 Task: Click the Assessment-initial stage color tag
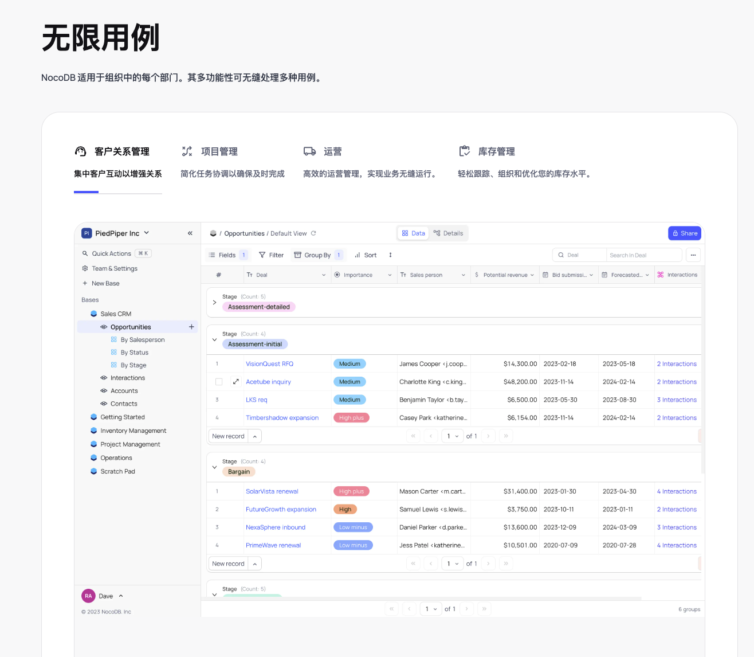pos(255,345)
